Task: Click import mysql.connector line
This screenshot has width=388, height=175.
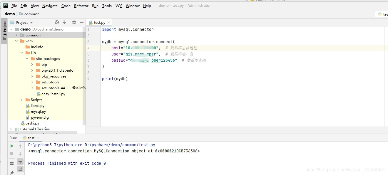Action: pos(128,29)
